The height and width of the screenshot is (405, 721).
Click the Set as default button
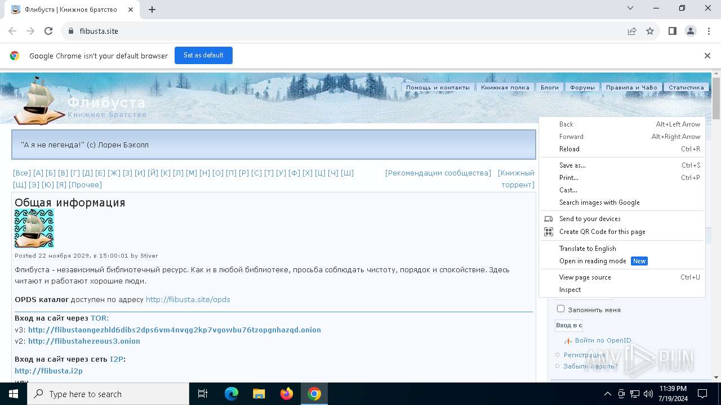pos(203,55)
